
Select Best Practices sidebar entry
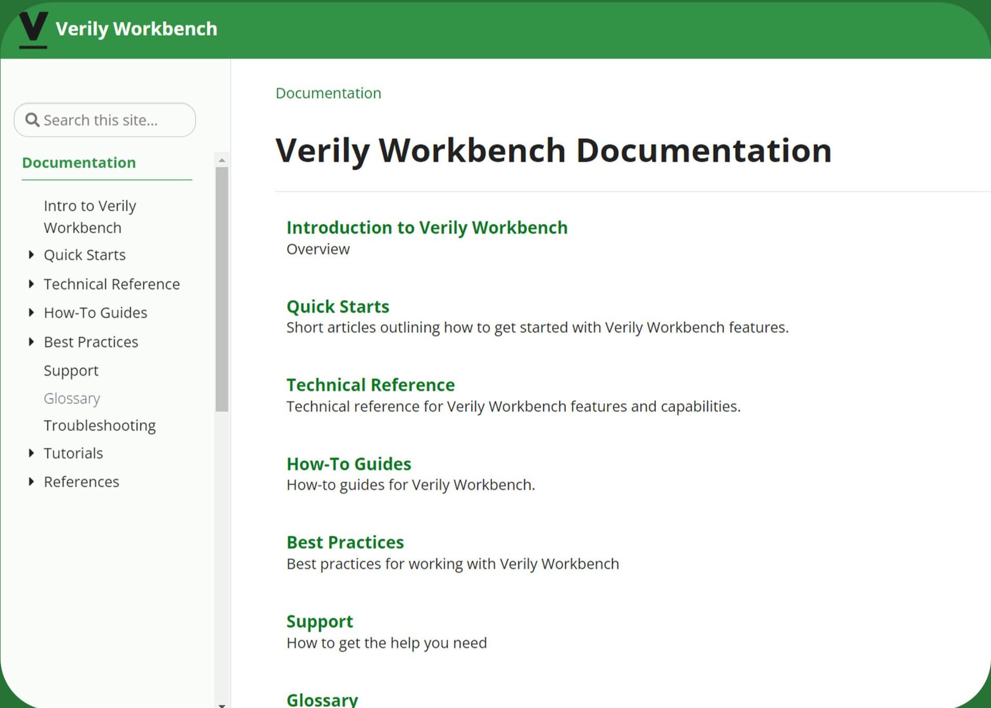click(x=91, y=342)
